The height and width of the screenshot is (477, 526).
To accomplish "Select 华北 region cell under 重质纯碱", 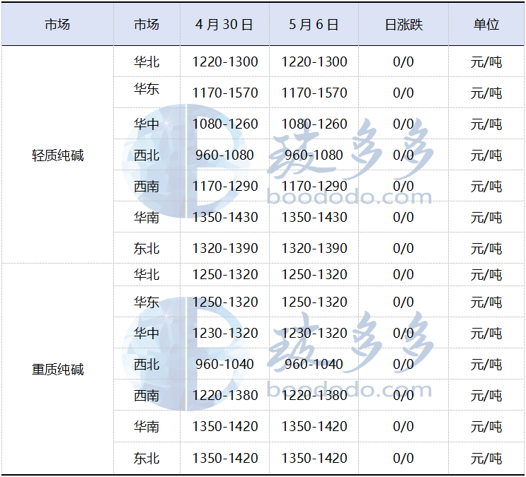I will pos(147,275).
